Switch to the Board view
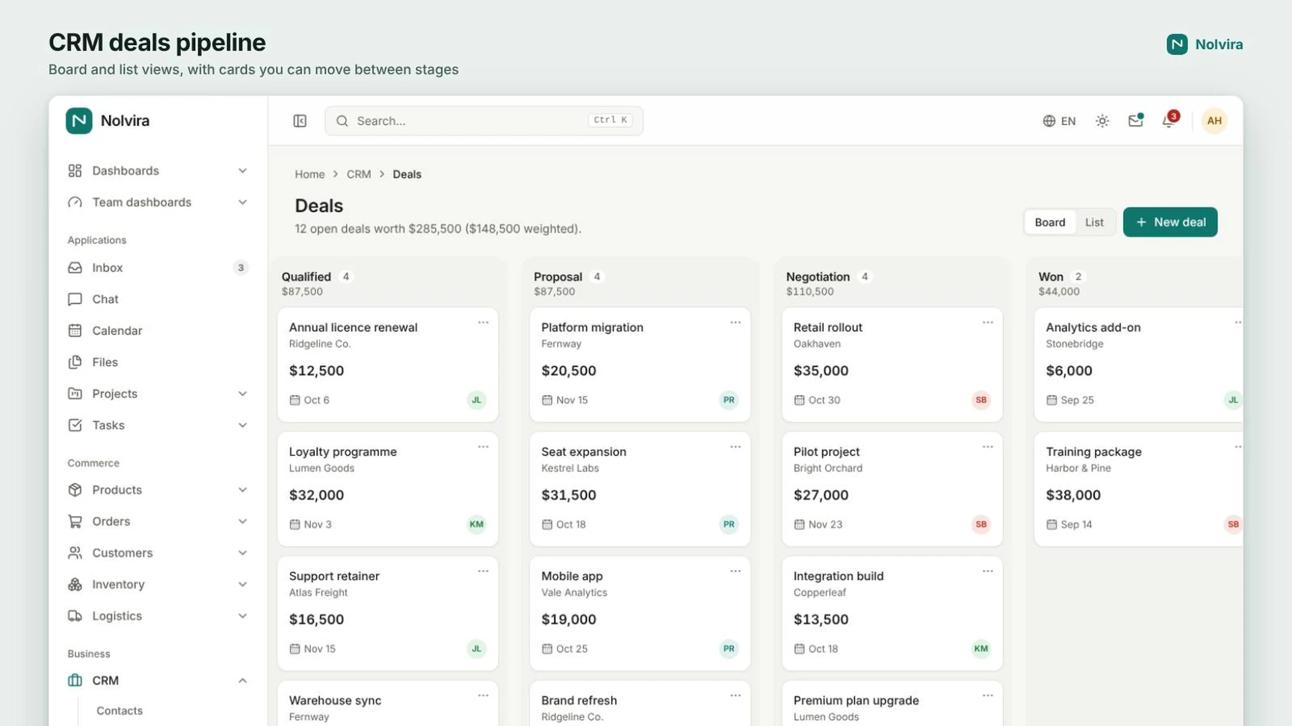Image resolution: width=1292 pixels, height=726 pixels. [x=1050, y=223]
